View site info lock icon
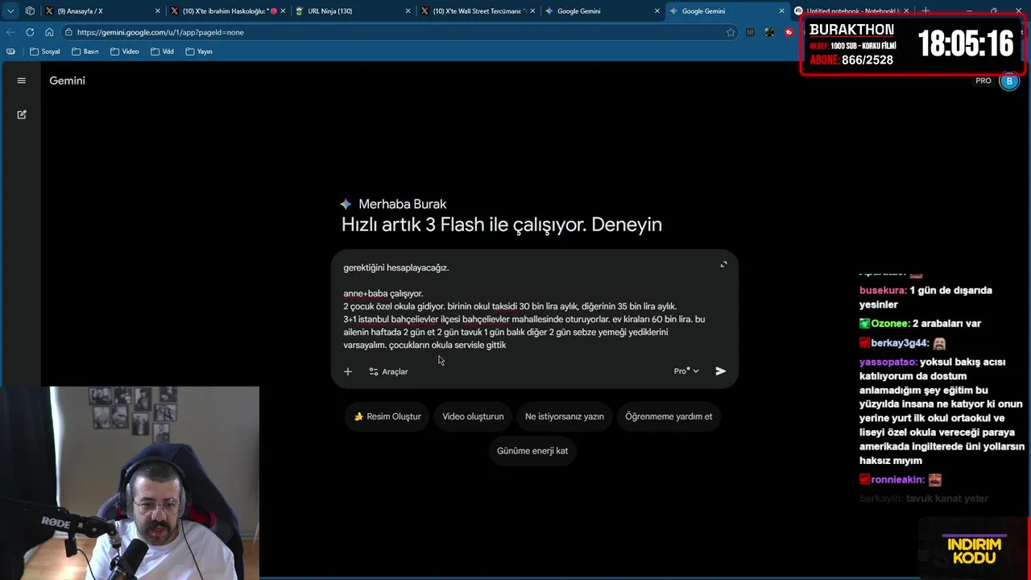The width and height of the screenshot is (1031, 580). (x=69, y=32)
